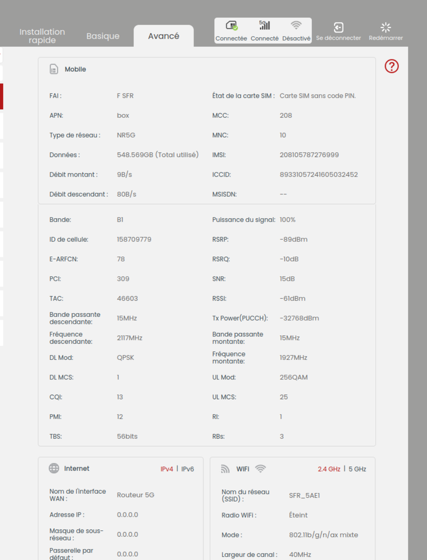Image resolution: width=427 pixels, height=560 pixels.
Task: Click Se déconnecter to log out
Action: 338,30
